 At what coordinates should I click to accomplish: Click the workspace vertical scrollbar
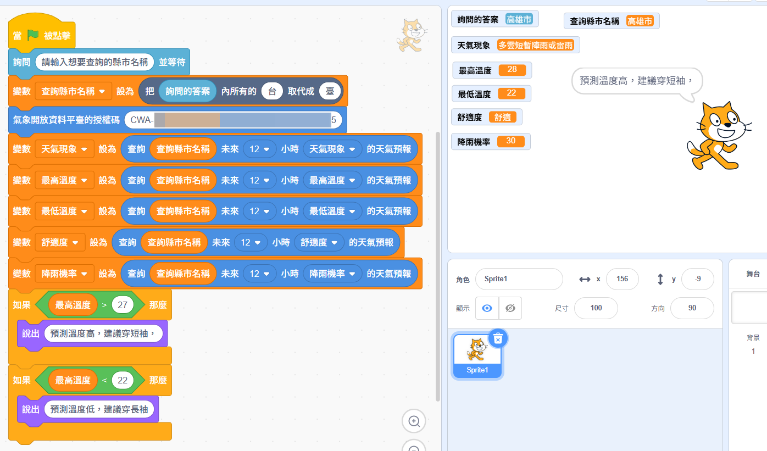point(437,264)
